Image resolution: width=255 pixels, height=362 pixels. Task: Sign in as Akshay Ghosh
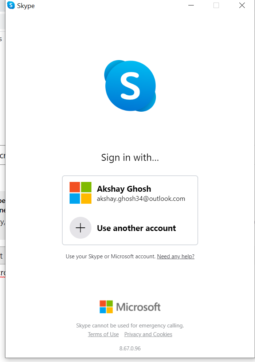click(x=130, y=193)
